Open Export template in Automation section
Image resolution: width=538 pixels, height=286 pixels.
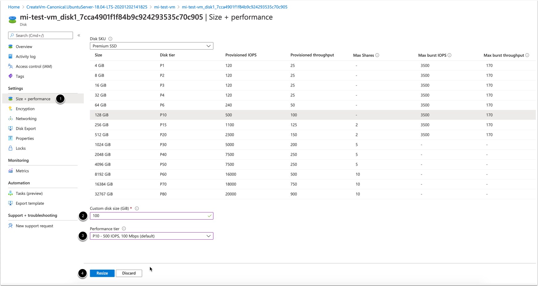(x=30, y=203)
